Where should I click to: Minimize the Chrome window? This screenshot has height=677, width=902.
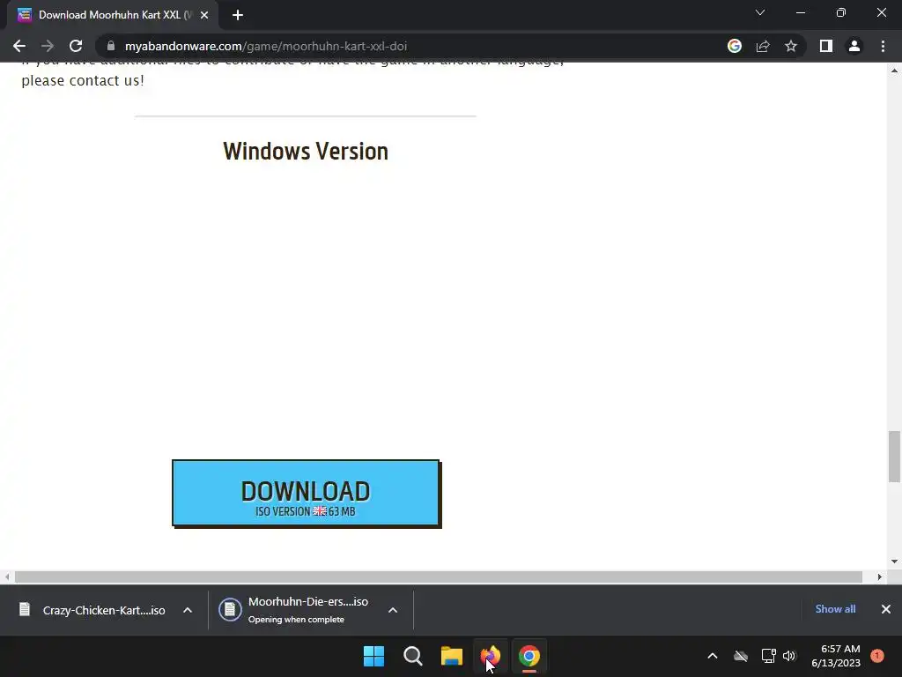[800, 12]
